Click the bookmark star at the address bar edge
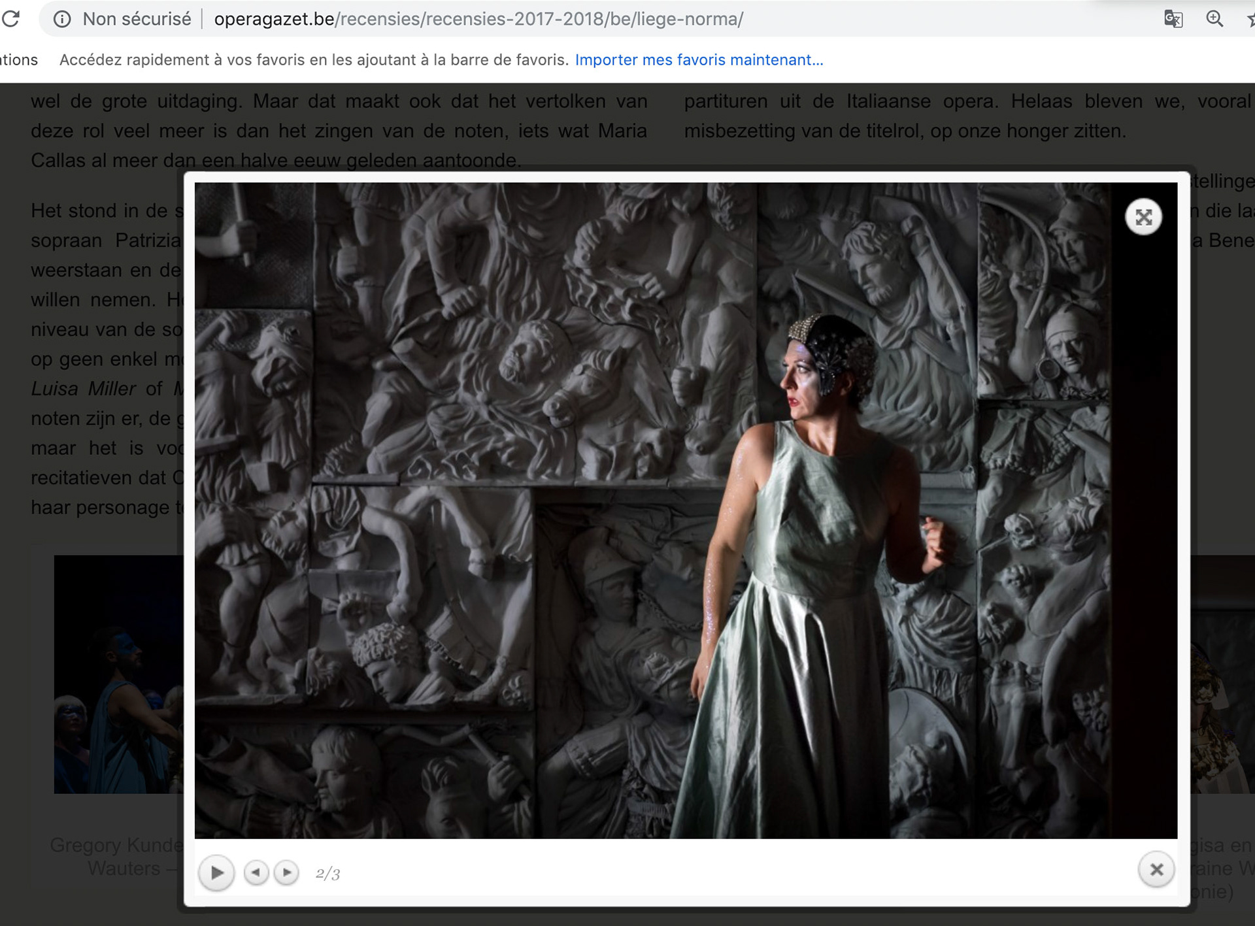1255x926 pixels. pos(1250,20)
